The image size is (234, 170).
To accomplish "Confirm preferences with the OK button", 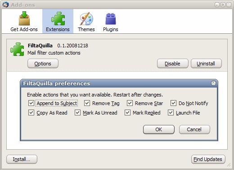I will [159, 129].
